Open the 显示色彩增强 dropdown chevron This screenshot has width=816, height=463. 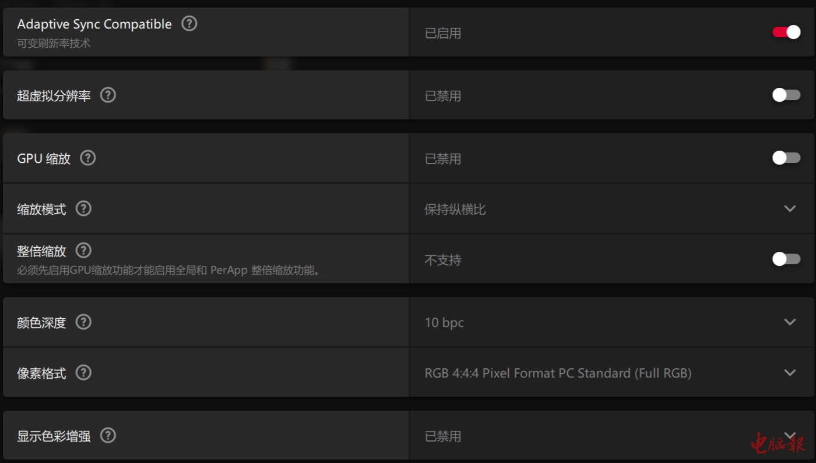point(790,435)
